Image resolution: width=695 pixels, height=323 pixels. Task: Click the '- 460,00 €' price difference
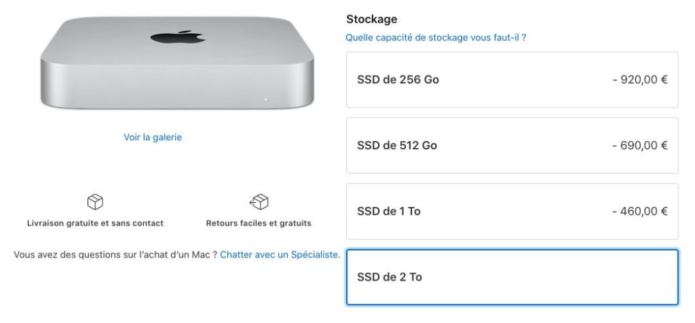coord(640,211)
